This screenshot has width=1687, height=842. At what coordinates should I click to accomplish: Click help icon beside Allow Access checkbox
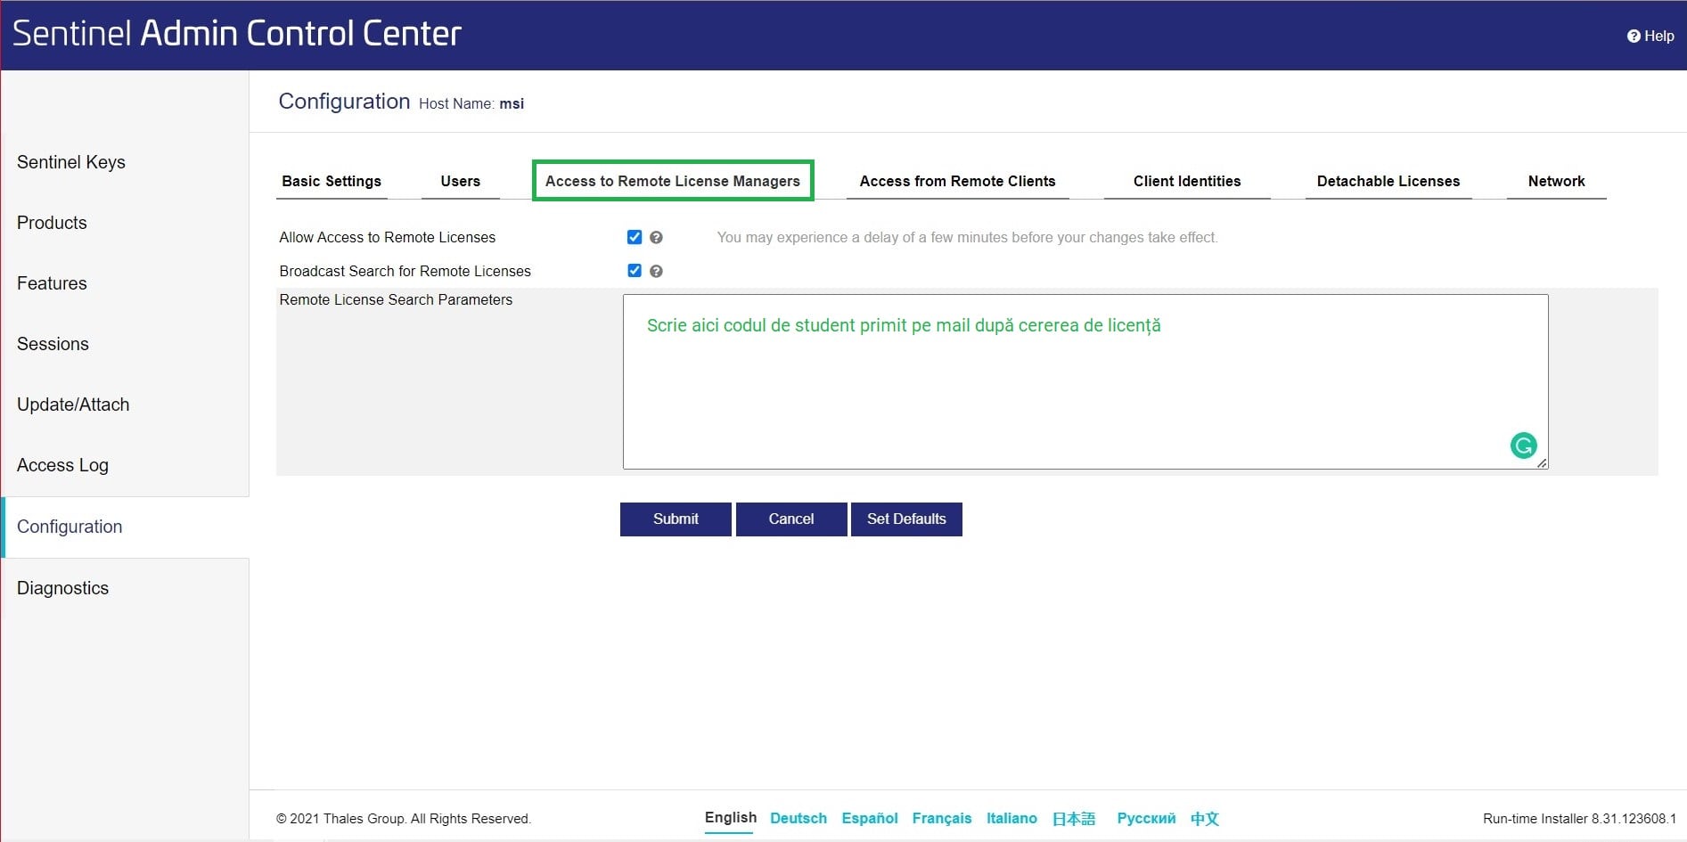[x=656, y=237]
